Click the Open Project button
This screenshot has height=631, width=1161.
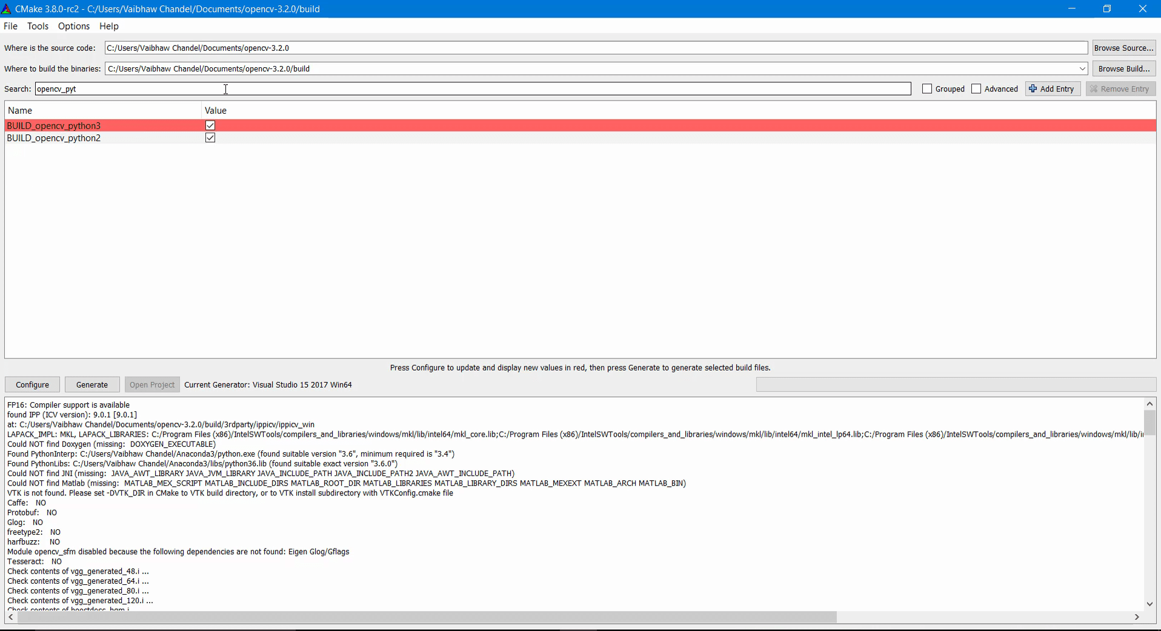pos(152,385)
